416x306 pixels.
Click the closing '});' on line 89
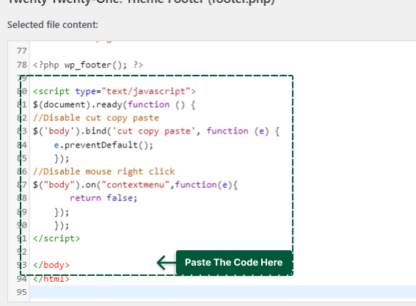[62, 212]
